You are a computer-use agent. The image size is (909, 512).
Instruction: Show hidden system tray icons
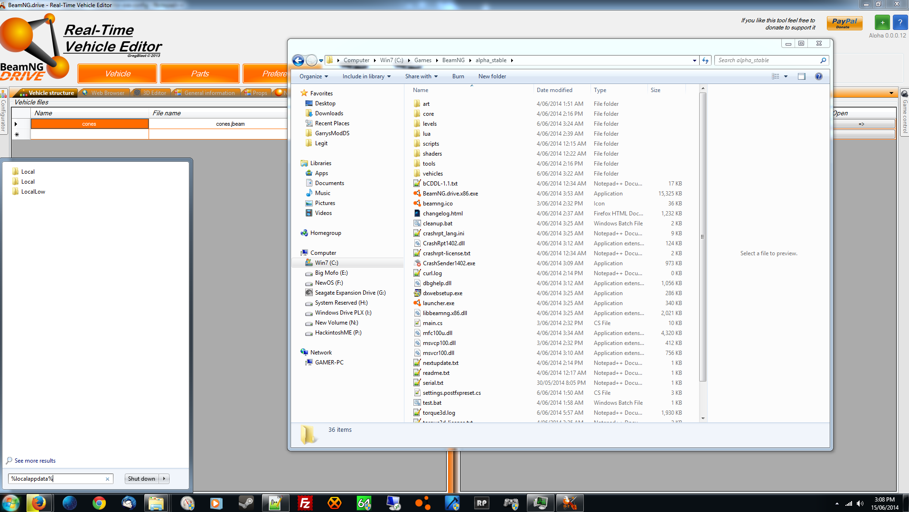coord(837,503)
